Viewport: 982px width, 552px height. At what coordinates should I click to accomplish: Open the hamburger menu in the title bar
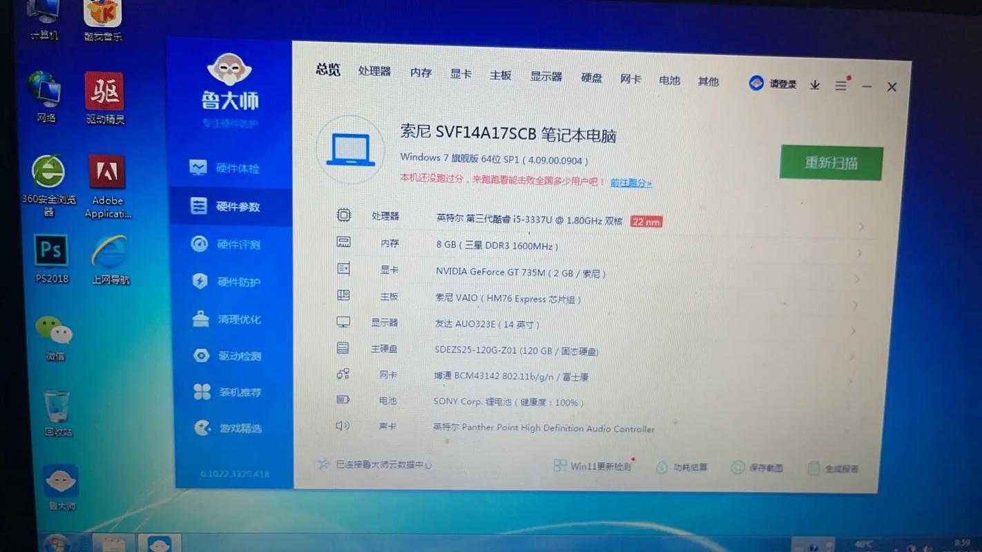(x=840, y=85)
